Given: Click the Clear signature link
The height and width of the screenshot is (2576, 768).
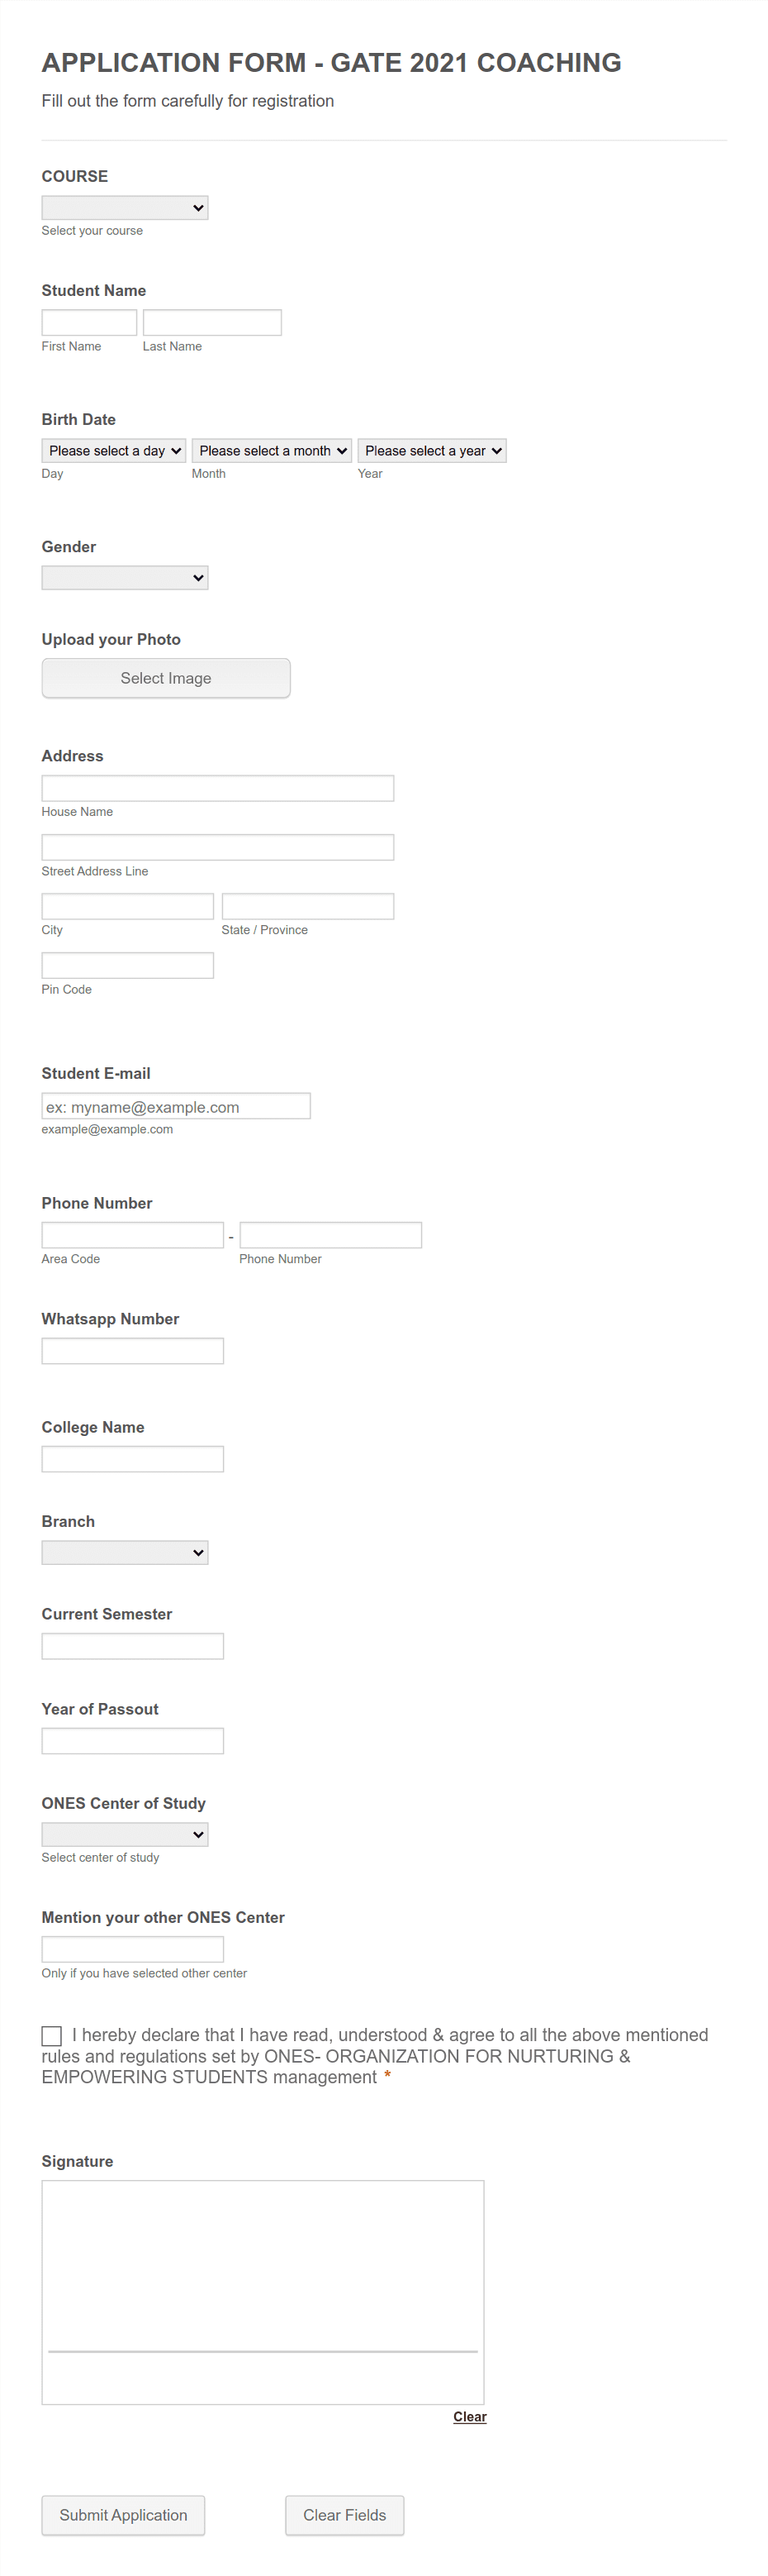Looking at the screenshot, I should pyautogui.click(x=469, y=2416).
